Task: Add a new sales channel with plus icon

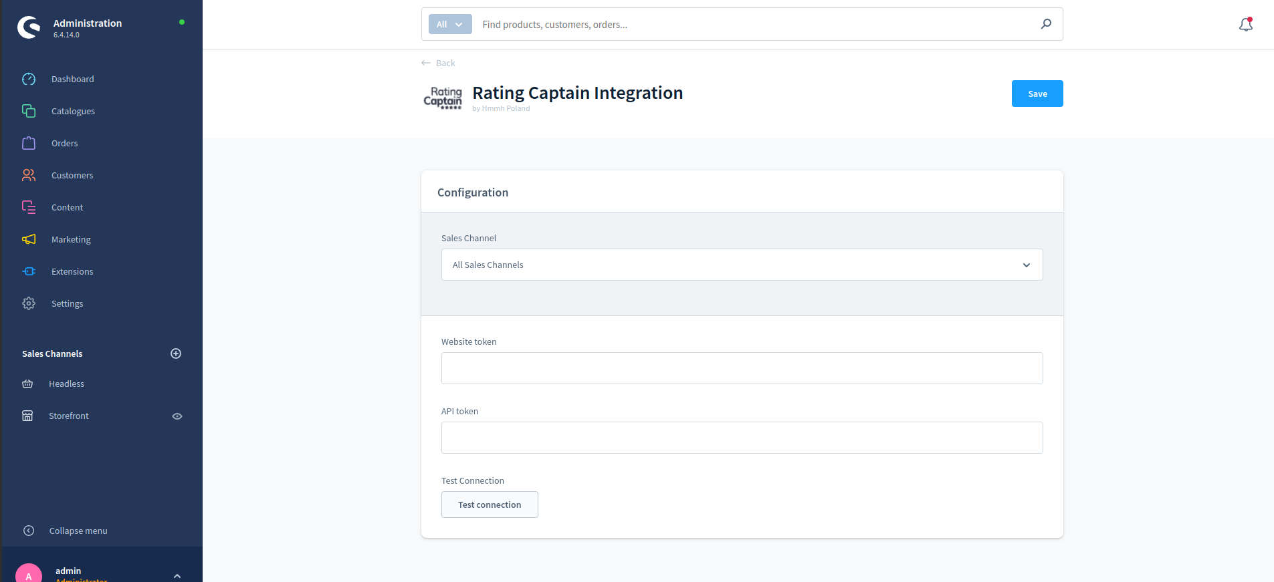Action: (x=176, y=353)
